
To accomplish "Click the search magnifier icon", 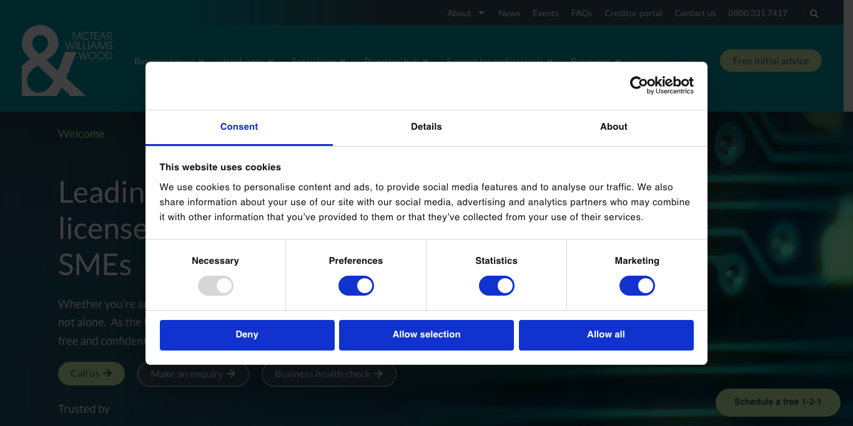I will coord(814,14).
